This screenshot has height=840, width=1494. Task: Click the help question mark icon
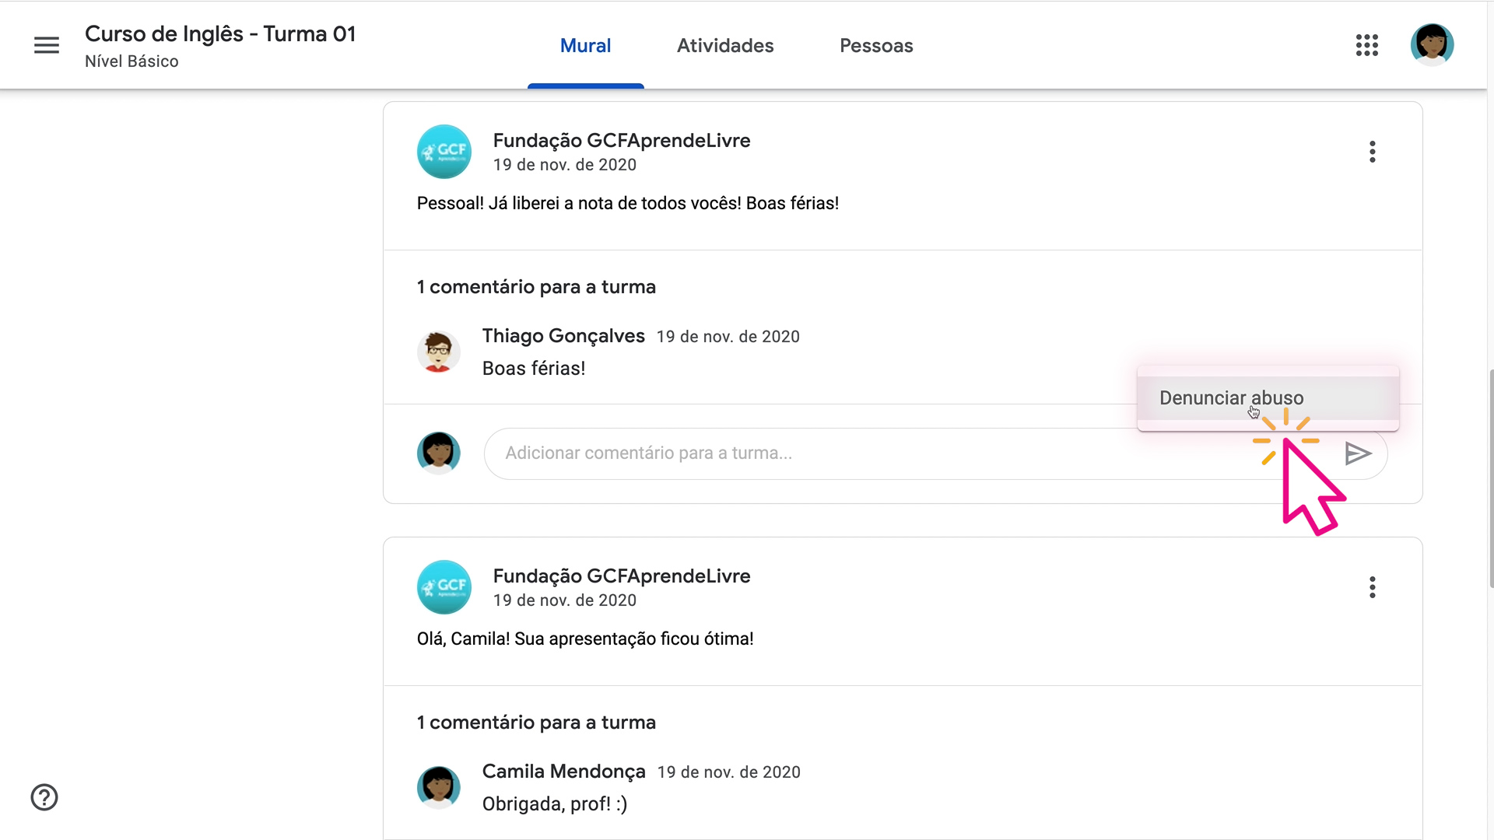[x=44, y=797]
